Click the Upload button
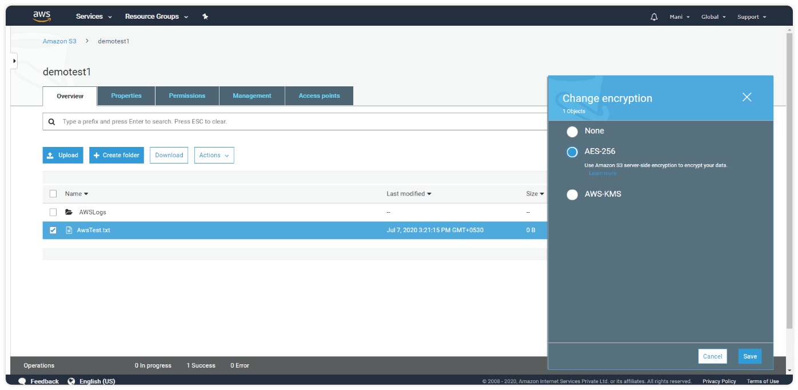This screenshot has width=798, height=390. 63,155
